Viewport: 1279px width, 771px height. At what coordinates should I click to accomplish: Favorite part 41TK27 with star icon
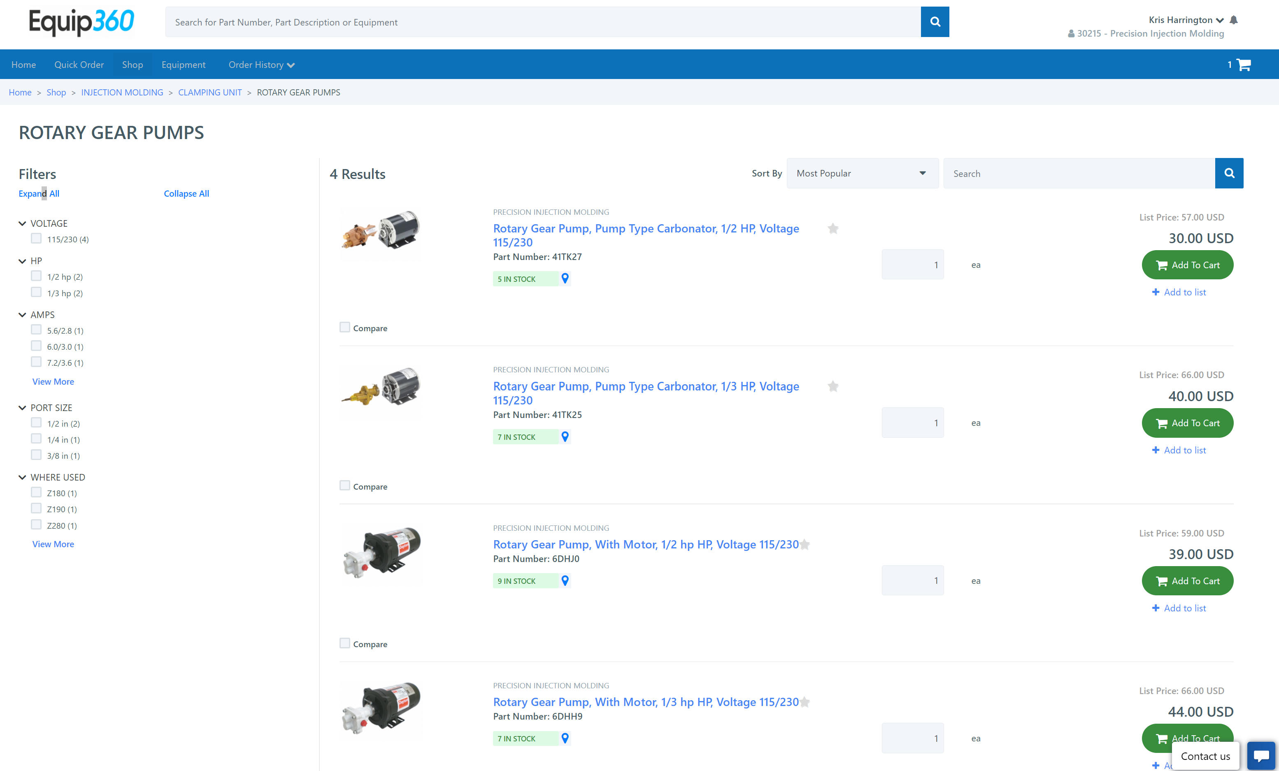[833, 229]
